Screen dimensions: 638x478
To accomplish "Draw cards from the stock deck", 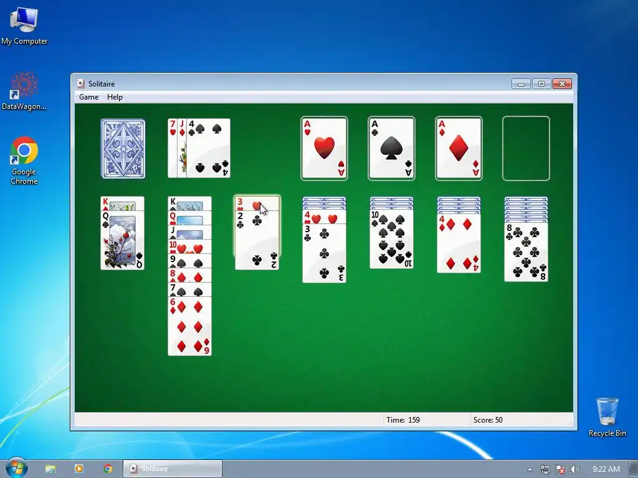I will click(x=123, y=148).
